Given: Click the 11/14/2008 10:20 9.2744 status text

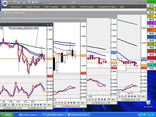Looking at the screenshot, I should 12,108.
